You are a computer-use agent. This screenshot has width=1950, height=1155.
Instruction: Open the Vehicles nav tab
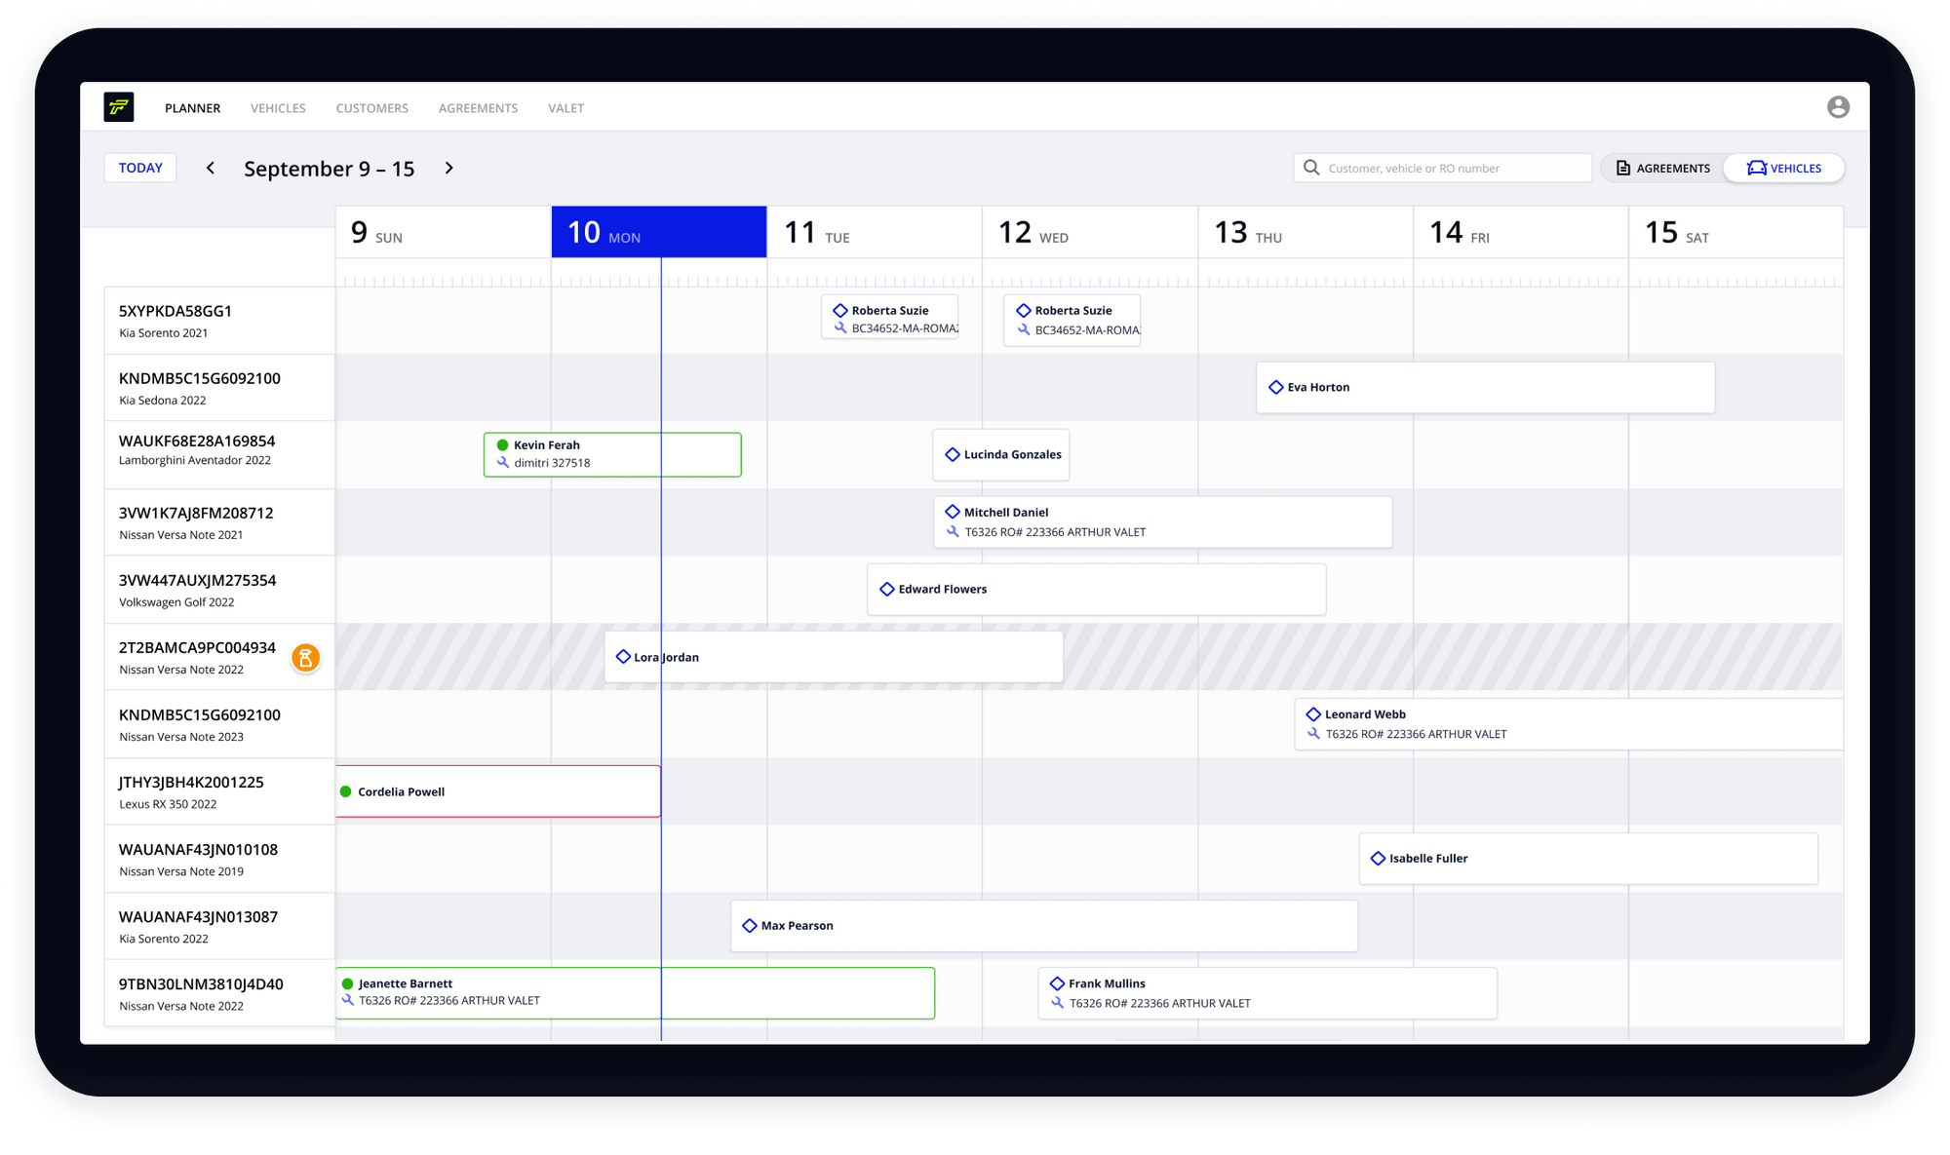pyautogui.click(x=278, y=108)
